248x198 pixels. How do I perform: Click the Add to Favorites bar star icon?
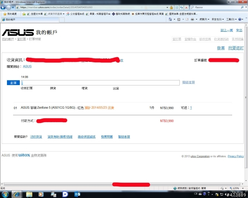click(24, 14)
